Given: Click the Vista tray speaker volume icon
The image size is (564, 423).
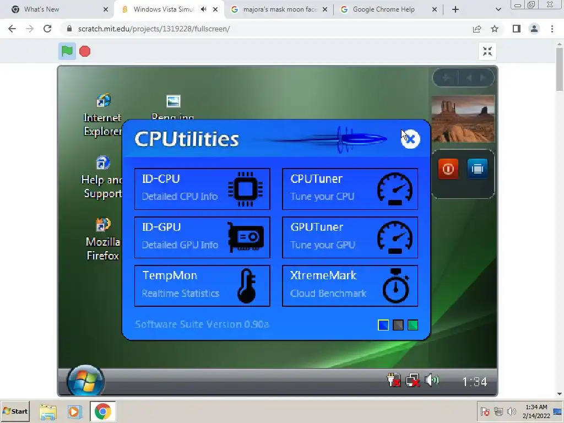Looking at the screenshot, I should 432,380.
